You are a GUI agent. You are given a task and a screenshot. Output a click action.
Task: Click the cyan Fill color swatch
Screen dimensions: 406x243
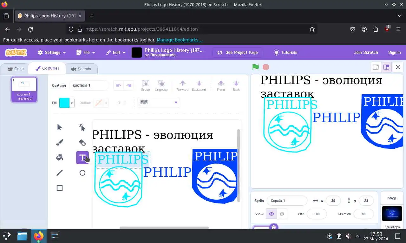click(64, 103)
